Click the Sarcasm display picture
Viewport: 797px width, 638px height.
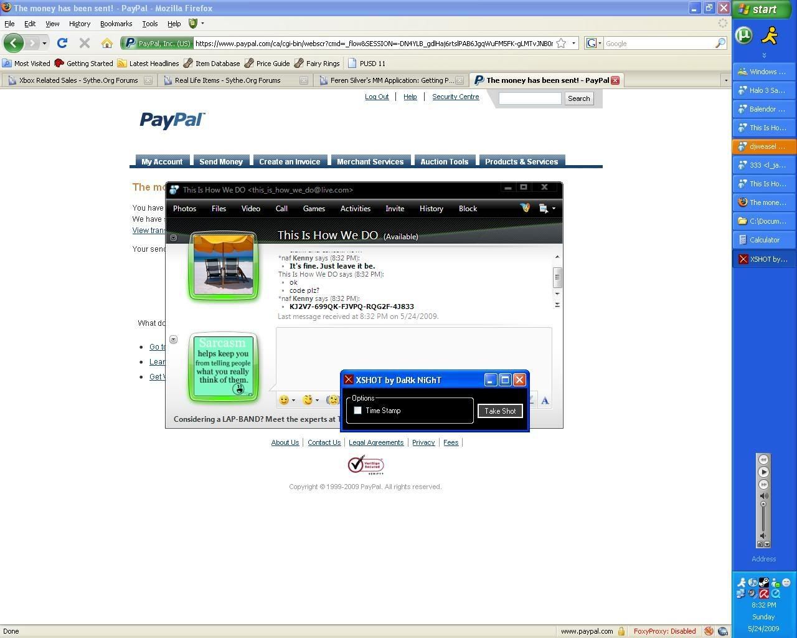click(224, 366)
